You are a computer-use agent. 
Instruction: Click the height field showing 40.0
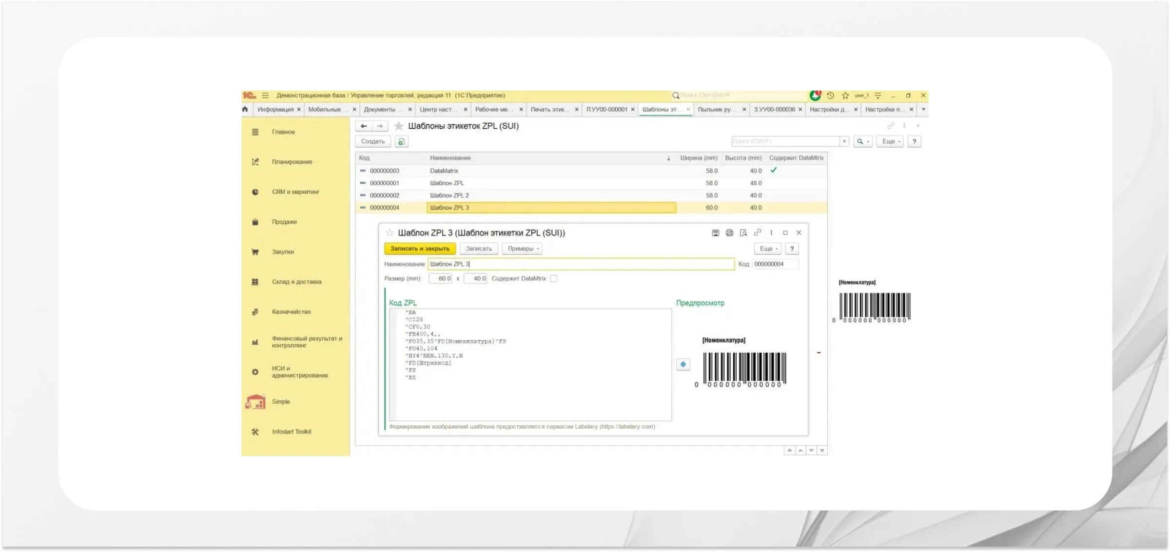pos(475,279)
